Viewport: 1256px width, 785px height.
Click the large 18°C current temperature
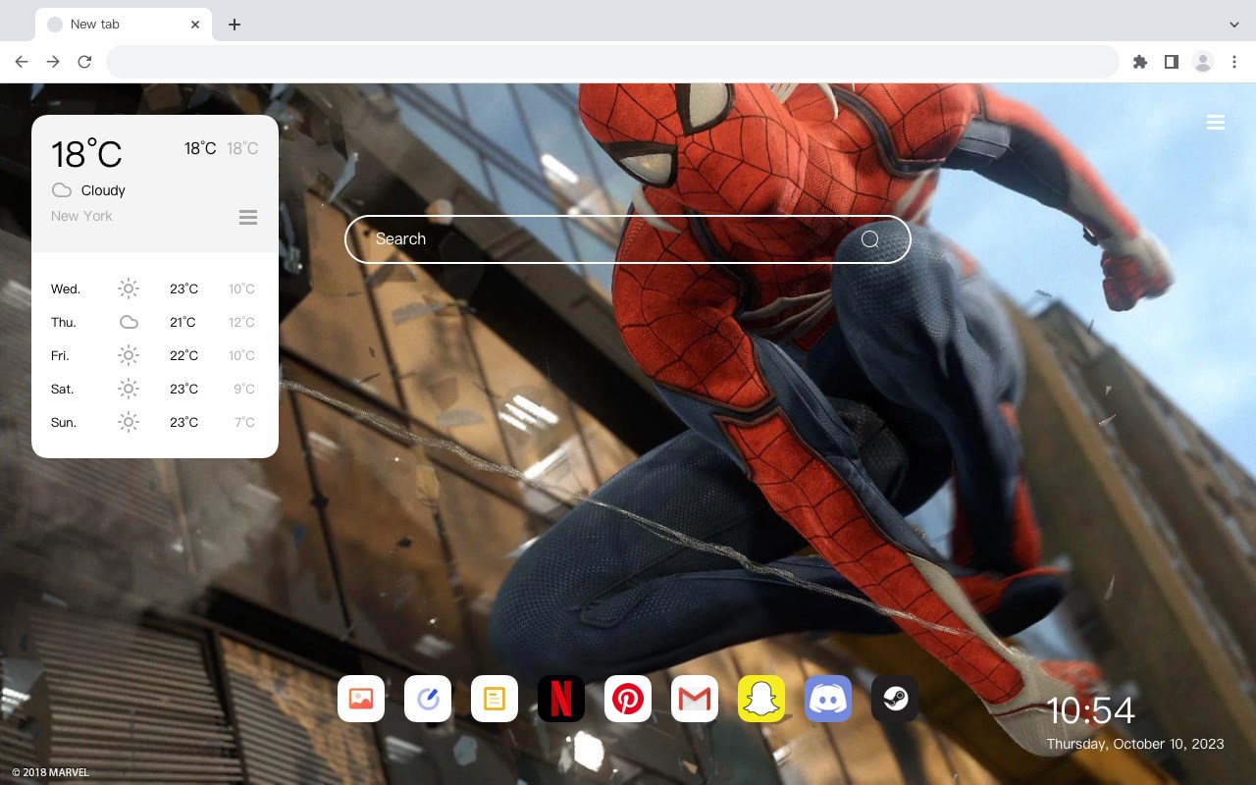click(86, 154)
